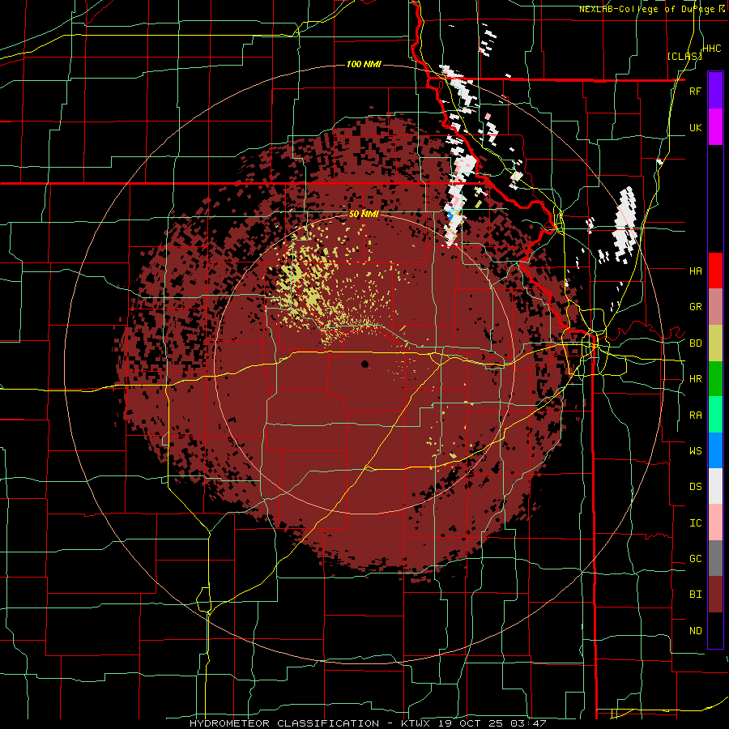729x729 pixels.
Task: Click the BD yellow legend color swatch
Action: [x=715, y=343]
